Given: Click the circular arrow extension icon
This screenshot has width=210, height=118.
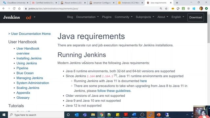Looking at the screenshot, I should point(178,9).
